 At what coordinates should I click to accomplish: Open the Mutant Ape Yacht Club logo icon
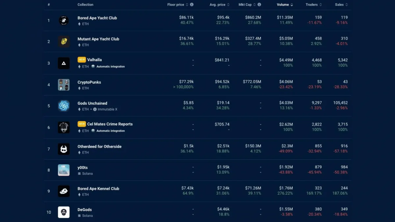coord(64,41)
